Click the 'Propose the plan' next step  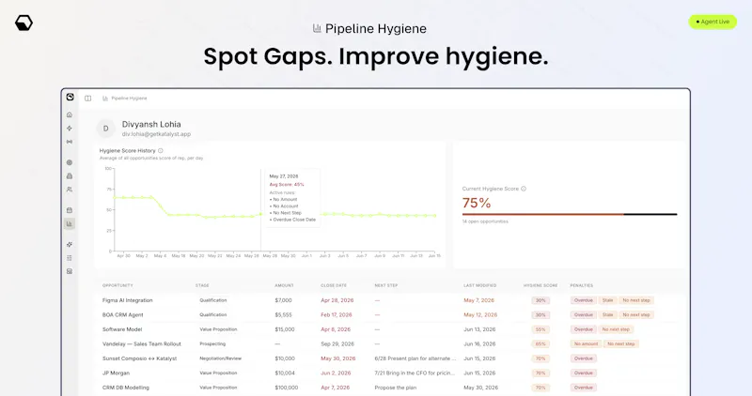tap(396, 388)
